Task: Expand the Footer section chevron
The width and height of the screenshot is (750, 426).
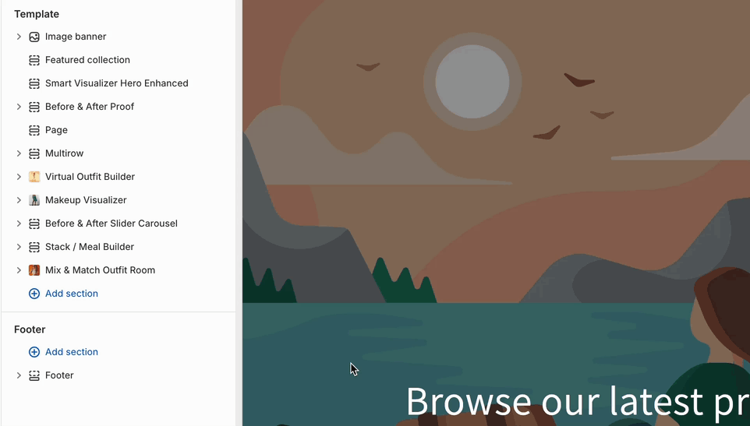Action: 19,375
